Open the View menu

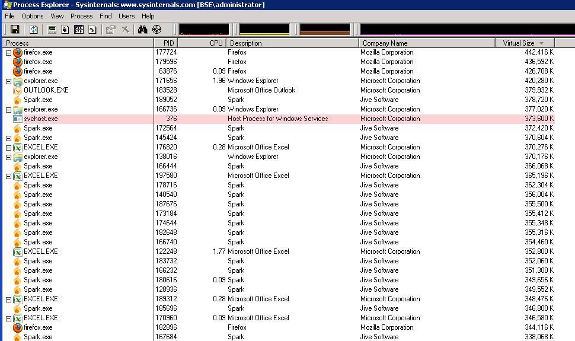pyautogui.click(x=57, y=16)
